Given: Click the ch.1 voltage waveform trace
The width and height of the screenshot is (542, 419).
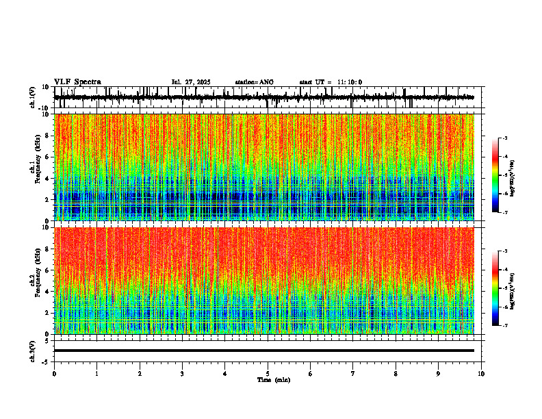Looking at the screenshot, I should tap(264, 97).
